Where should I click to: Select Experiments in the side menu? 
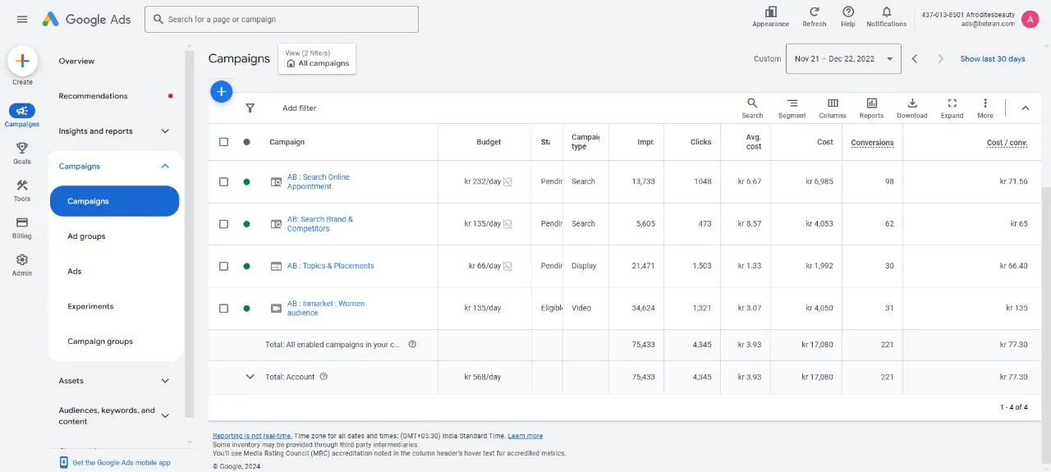coord(115,306)
